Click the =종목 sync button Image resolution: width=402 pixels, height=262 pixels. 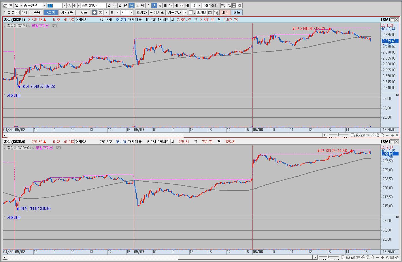[36, 12]
